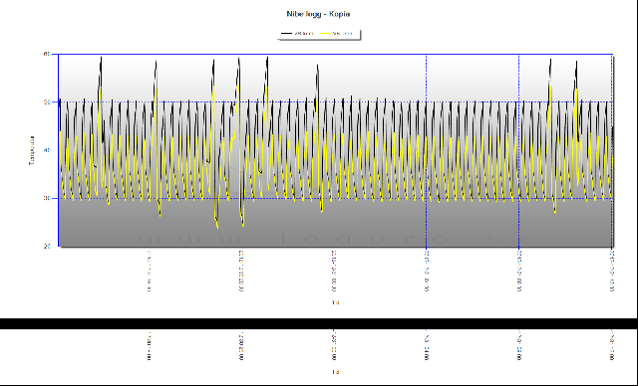Click the 20 value on y-axis

(47, 247)
